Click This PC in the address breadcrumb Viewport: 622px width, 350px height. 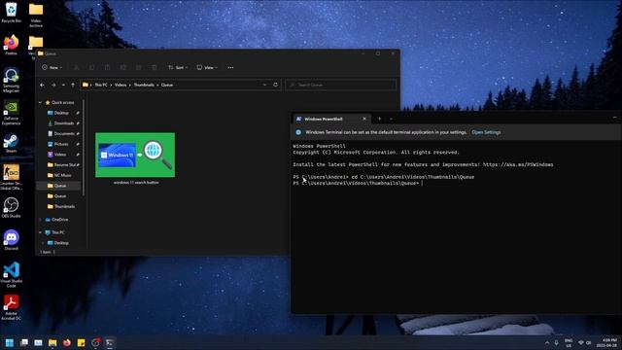pos(101,85)
